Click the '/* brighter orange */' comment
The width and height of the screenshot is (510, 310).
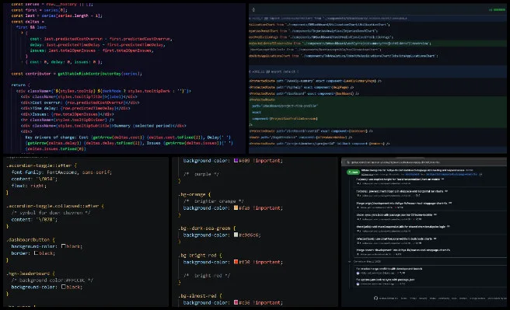(x=213, y=201)
